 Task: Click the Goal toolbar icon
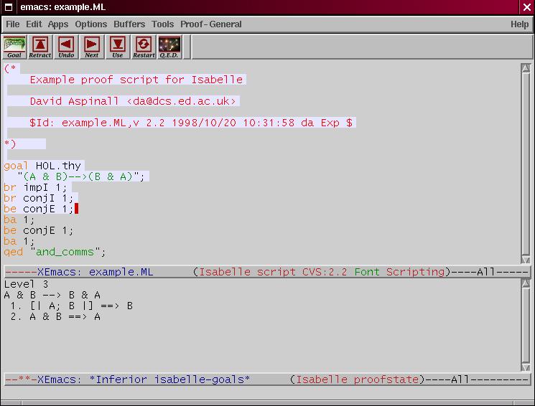coord(14,47)
